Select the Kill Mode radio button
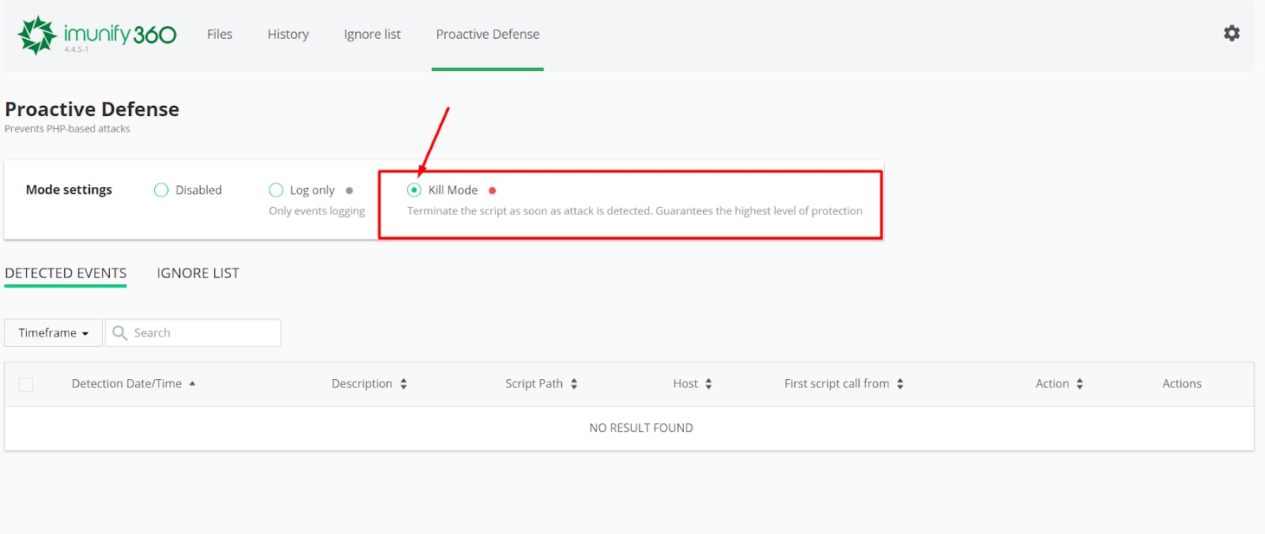The width and height of the screenshot is (1265, 534). click(414, 190)
